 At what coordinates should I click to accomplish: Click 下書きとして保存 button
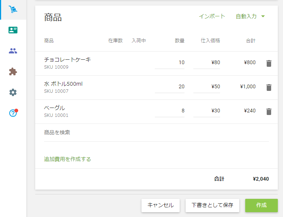click(x=212, y=205)
